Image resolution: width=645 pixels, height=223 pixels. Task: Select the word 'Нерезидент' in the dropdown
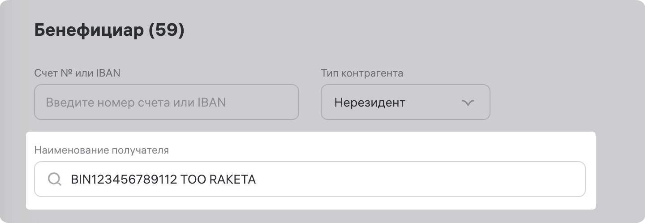click(370, 103)
